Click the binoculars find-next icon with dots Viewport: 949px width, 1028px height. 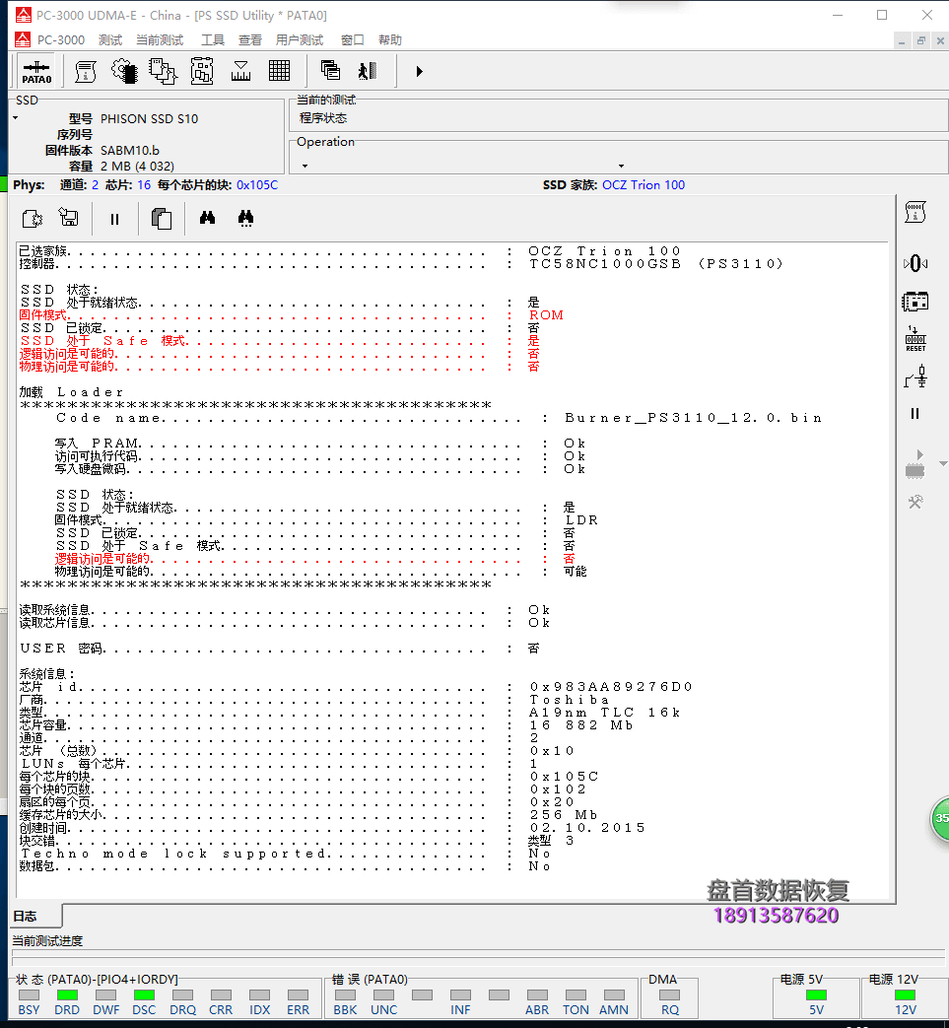245,219
